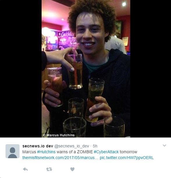Click the word ZOMBIE in the tweet text
This screenshot has width=171, height=178.
tap(85, 152)
